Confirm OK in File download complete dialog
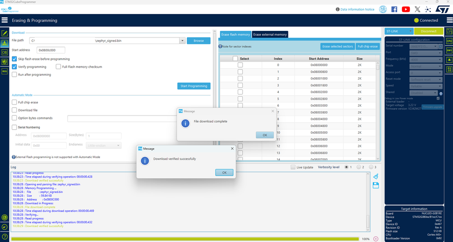The width and height of the screenshot is (453, 242). (x=265, y=135)
